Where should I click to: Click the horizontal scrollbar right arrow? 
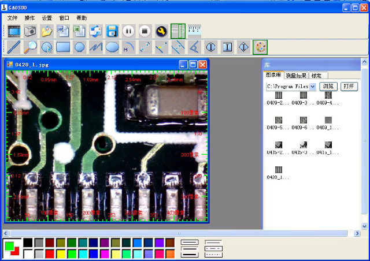coord(357,233)
